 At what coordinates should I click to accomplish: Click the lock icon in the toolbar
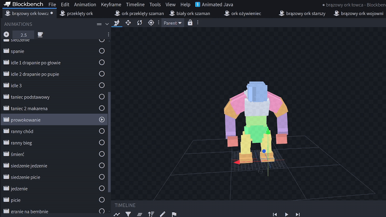(x=190, y=23)
